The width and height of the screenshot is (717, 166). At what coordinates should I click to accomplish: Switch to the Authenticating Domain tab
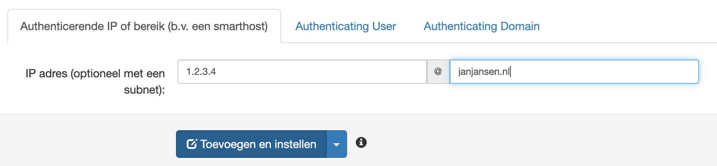click(x=481, y=26)
